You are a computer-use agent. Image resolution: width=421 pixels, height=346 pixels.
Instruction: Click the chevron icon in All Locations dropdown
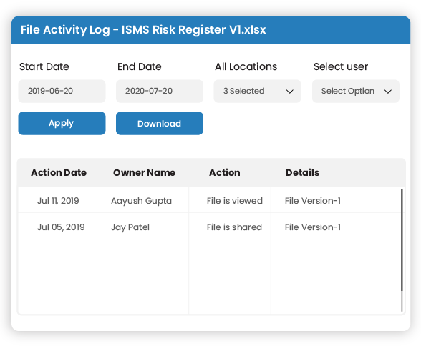pyautogui.click(x=289, y=92)
